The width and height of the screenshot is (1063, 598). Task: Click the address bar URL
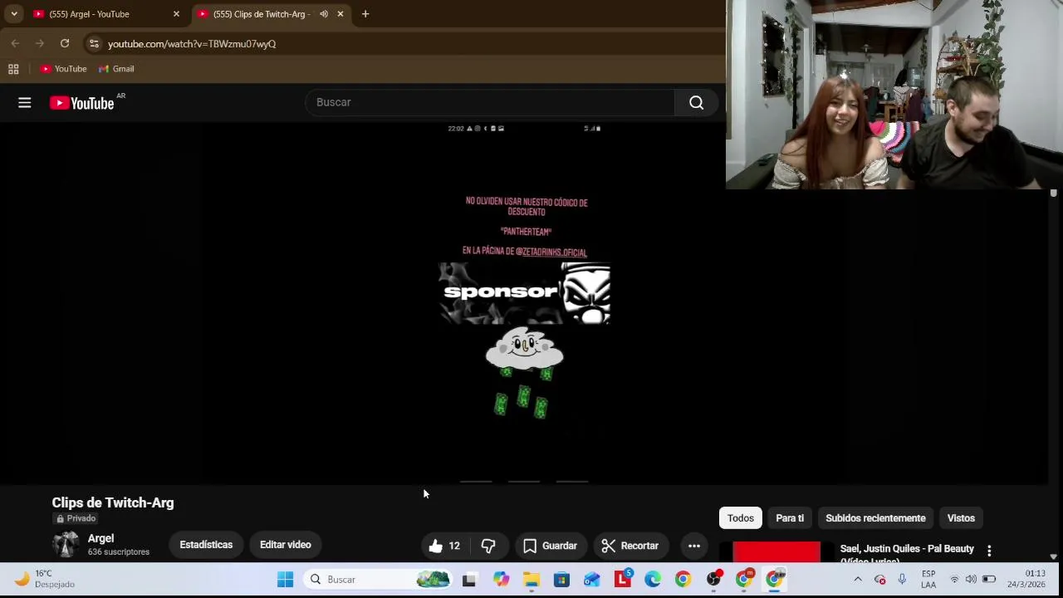tap(192, 44)
